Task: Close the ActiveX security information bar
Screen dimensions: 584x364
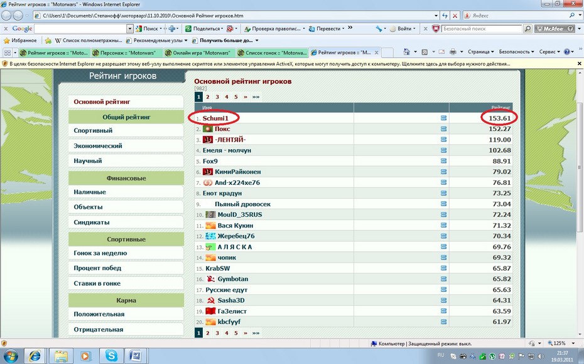Action: (578, 64)
